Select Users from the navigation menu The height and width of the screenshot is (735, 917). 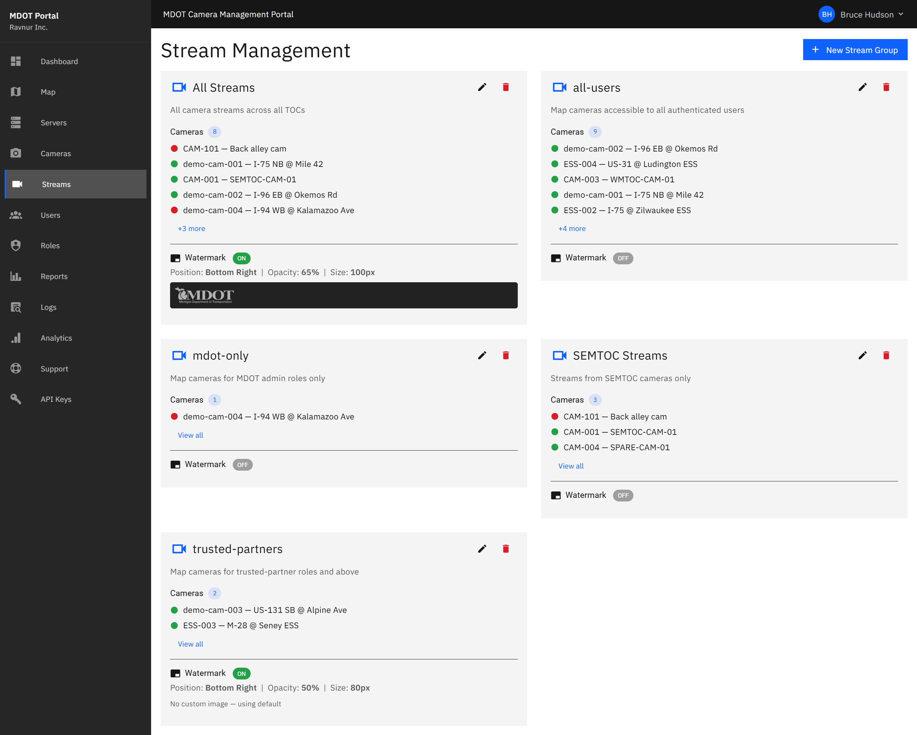pos(50,215)
